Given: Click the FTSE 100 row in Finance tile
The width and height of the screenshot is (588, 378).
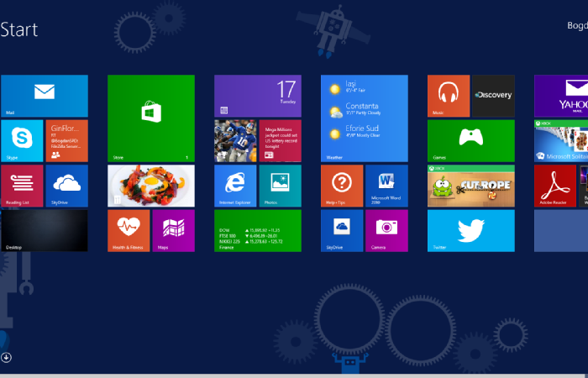Looking at the screenshot, I should (x=250, y=236).
